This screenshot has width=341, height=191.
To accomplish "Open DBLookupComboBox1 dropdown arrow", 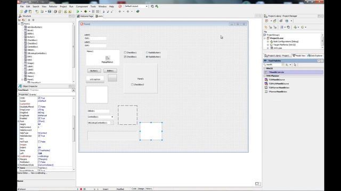I will coord(112,123).
